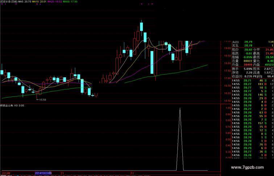The height and width of the screenshot is (176, 274).
Task: Click the 净资 net asset value 2.20
Action: 249,73
